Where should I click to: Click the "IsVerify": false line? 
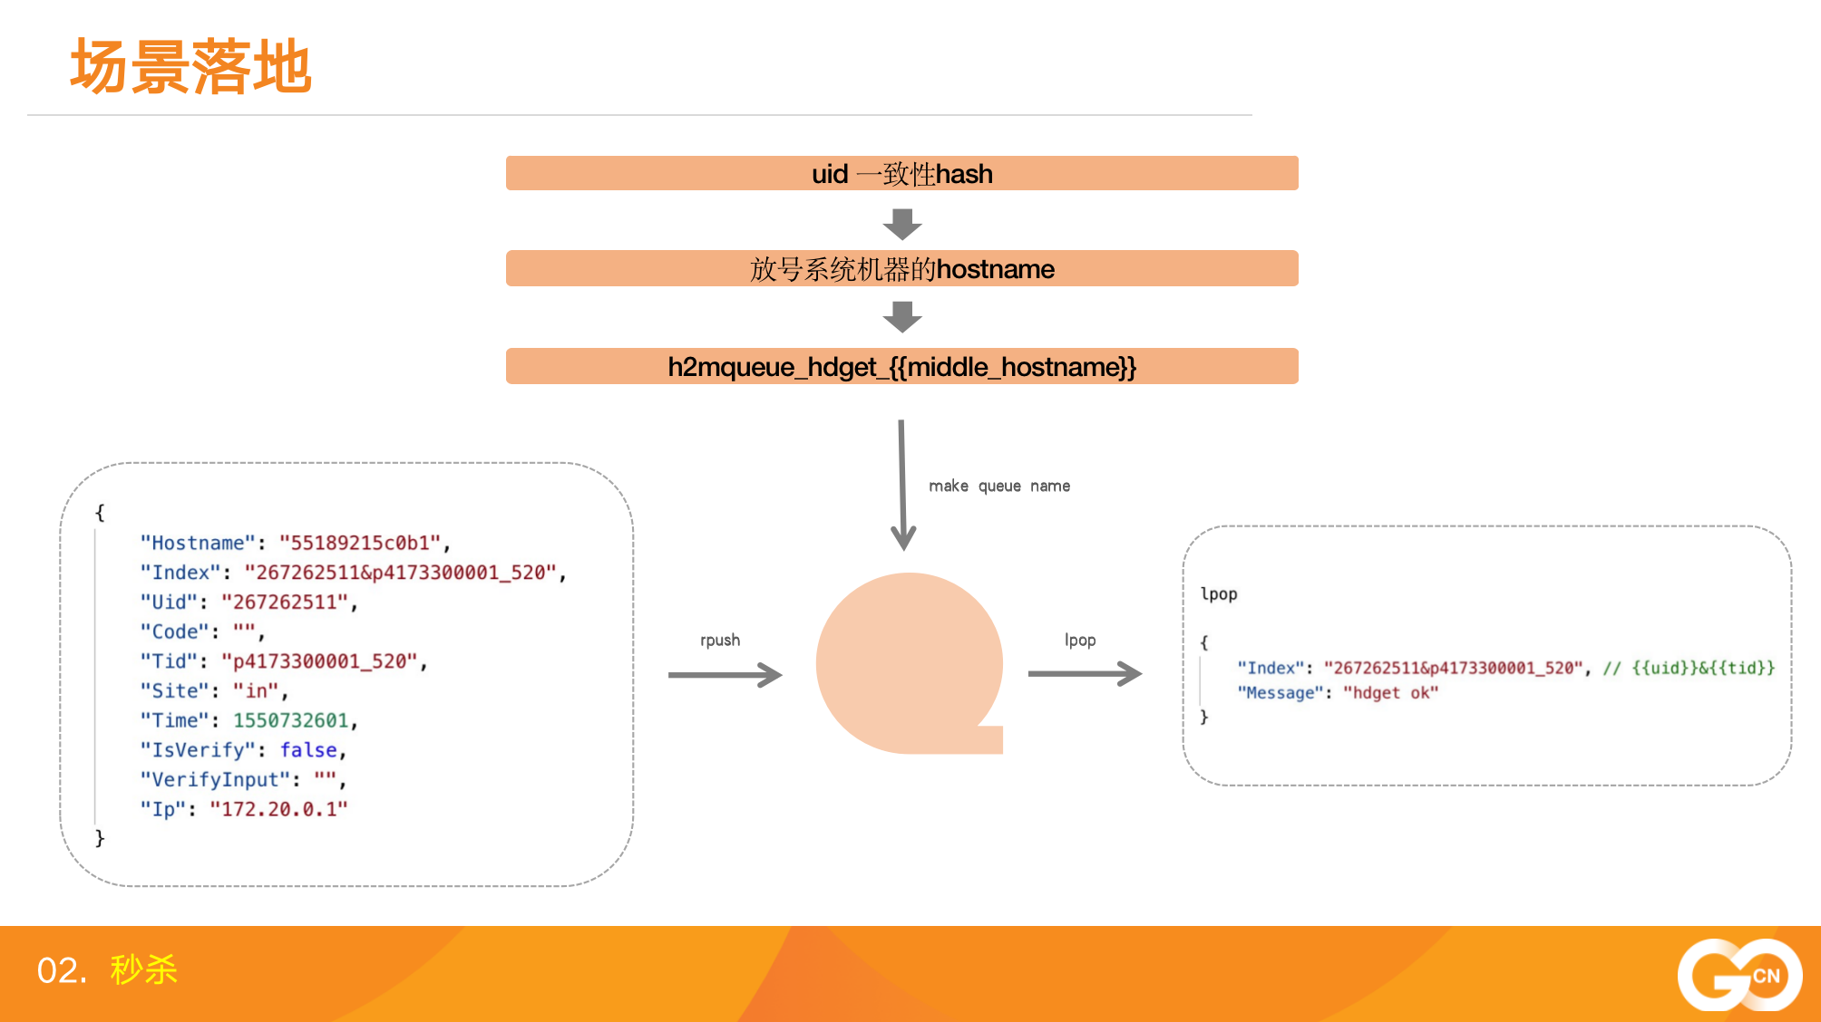click(243, 749)
